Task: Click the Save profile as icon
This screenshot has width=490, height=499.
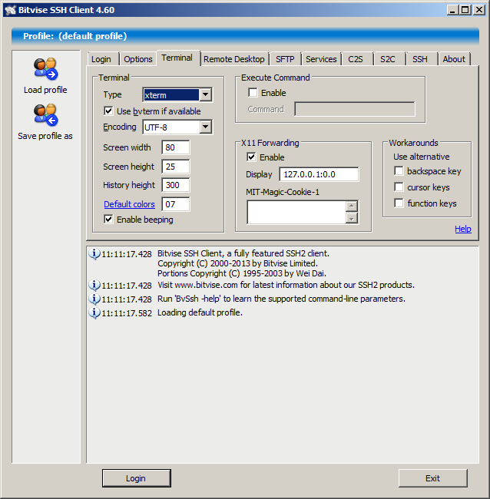Action: pyautogui.click(x=45, y=115)
